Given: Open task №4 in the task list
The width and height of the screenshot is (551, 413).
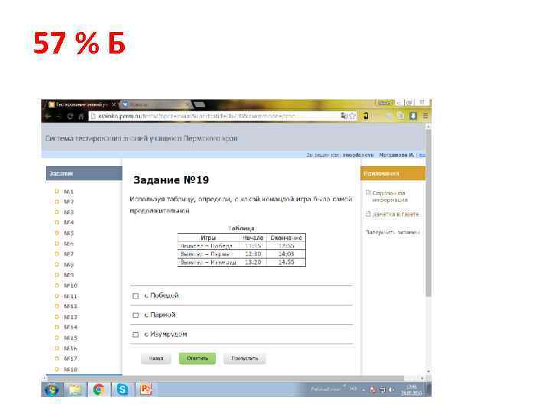Looking at the screenshot, I should click(x=69, y=223).
